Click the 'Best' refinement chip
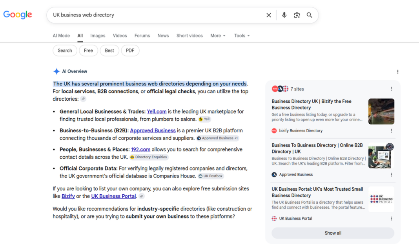Viewport: 419px width, 246px height. tap(109, 51)
